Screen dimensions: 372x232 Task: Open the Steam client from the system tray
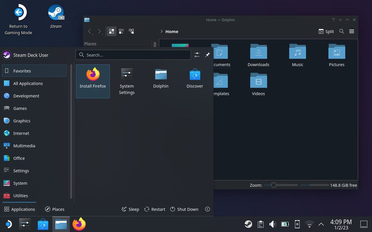pos(248,224)
